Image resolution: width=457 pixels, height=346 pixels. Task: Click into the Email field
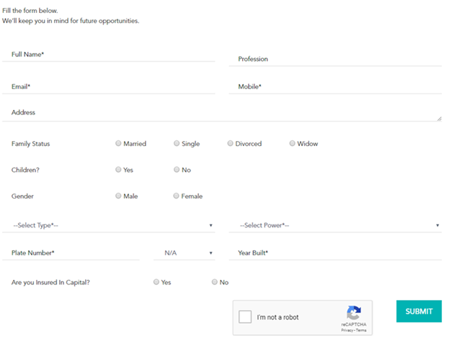click(108, 86)
